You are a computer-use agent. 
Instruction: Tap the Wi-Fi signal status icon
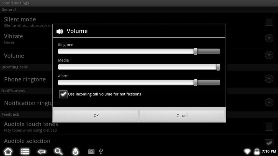247,151
